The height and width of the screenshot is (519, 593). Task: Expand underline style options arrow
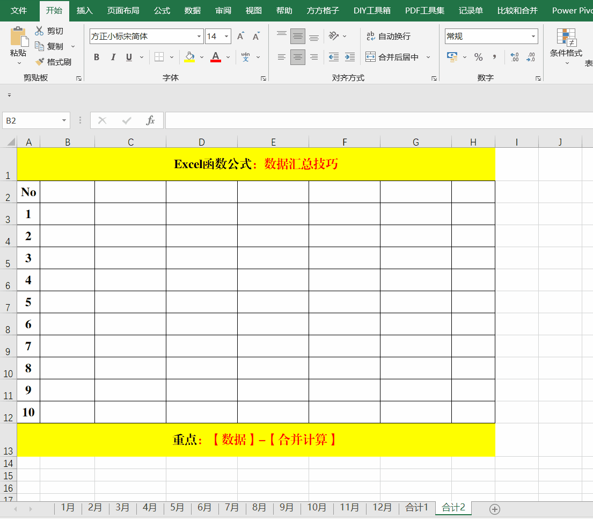(x=142, y=57)
